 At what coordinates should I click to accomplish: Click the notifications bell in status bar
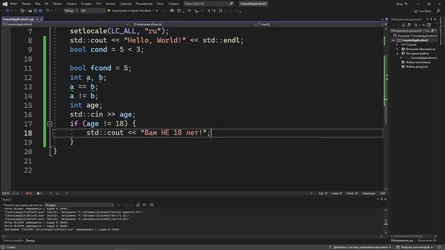[439, 247]
